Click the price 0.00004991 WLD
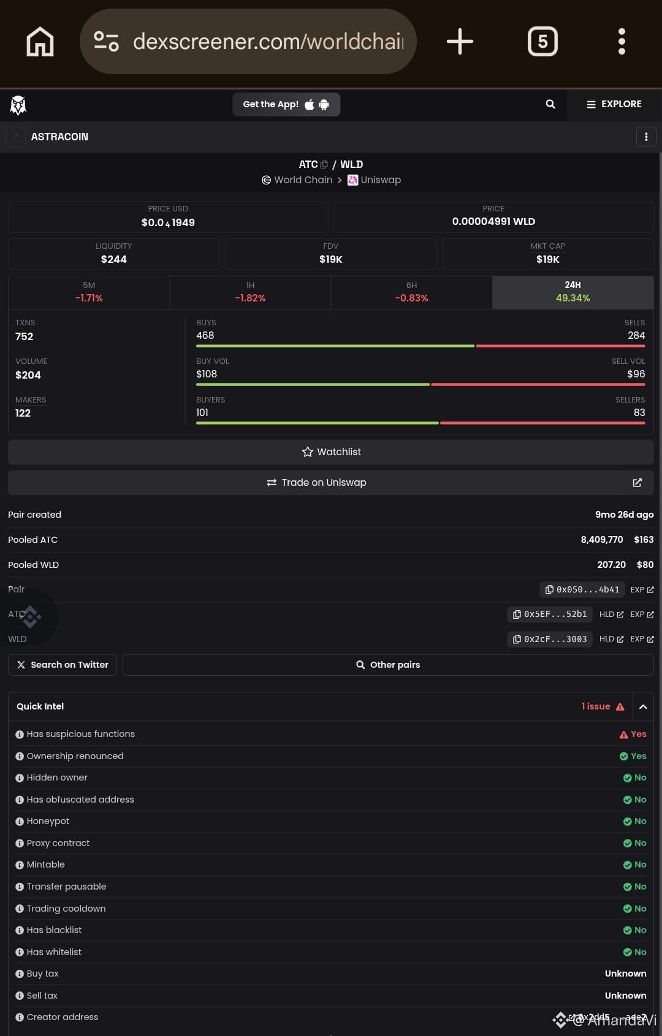 point(493,221)
